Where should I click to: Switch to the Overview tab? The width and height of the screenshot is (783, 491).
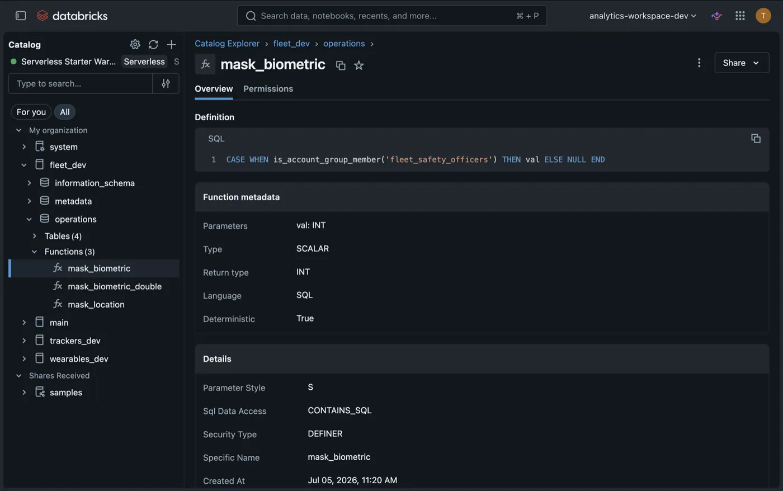pyautogui.click(x=214, y=89)
